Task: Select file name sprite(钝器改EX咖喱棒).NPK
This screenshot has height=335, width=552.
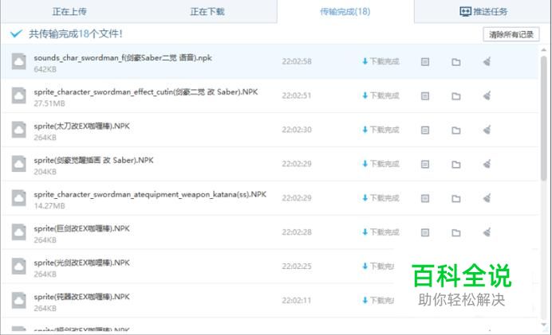Action: [81, 296]
